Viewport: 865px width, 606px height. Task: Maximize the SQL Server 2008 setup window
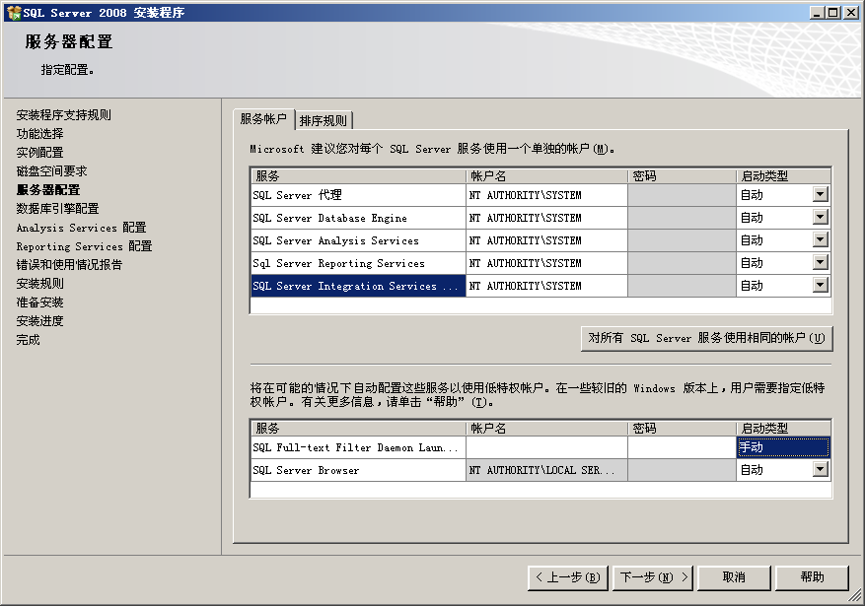pos(833,12)
